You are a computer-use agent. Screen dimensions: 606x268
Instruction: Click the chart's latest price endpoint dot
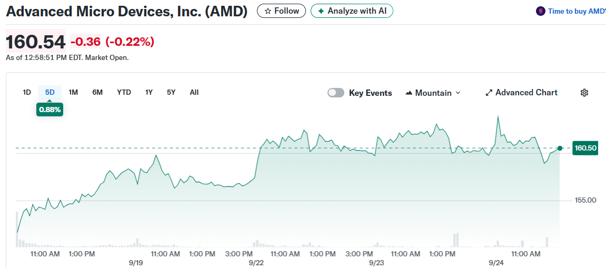[560, 148]
